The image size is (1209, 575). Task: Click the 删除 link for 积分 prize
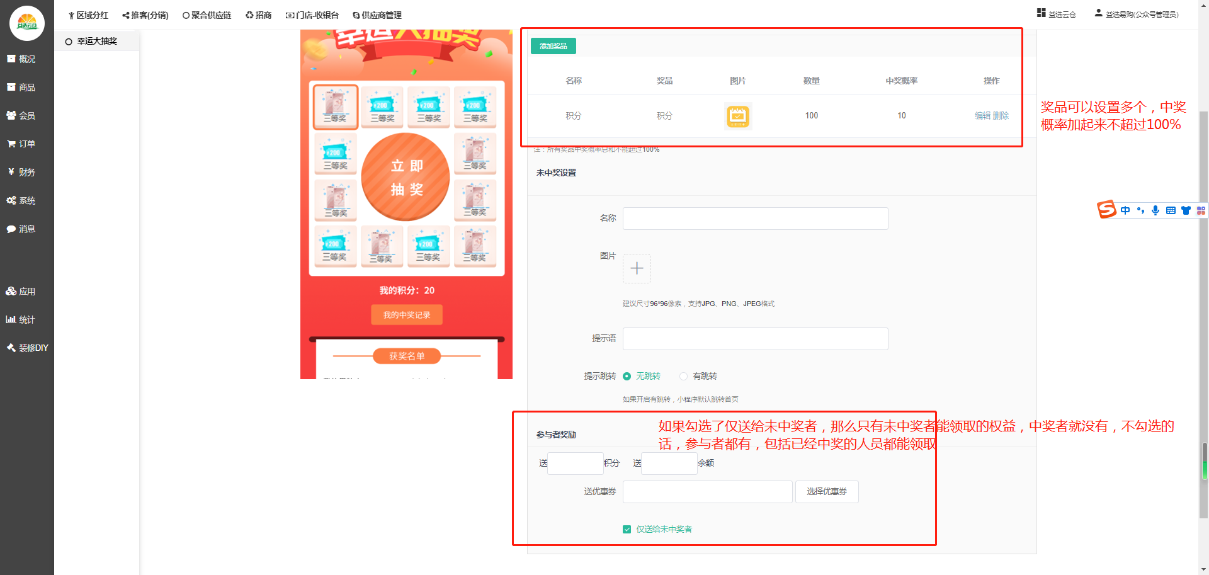(1001, 116)
